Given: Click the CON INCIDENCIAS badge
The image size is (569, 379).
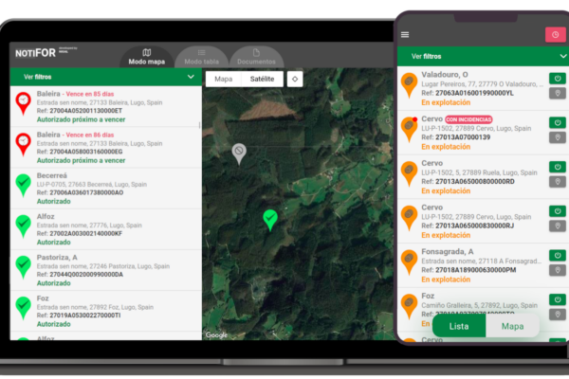Looking at the screenshot, I should pos(468,119).
